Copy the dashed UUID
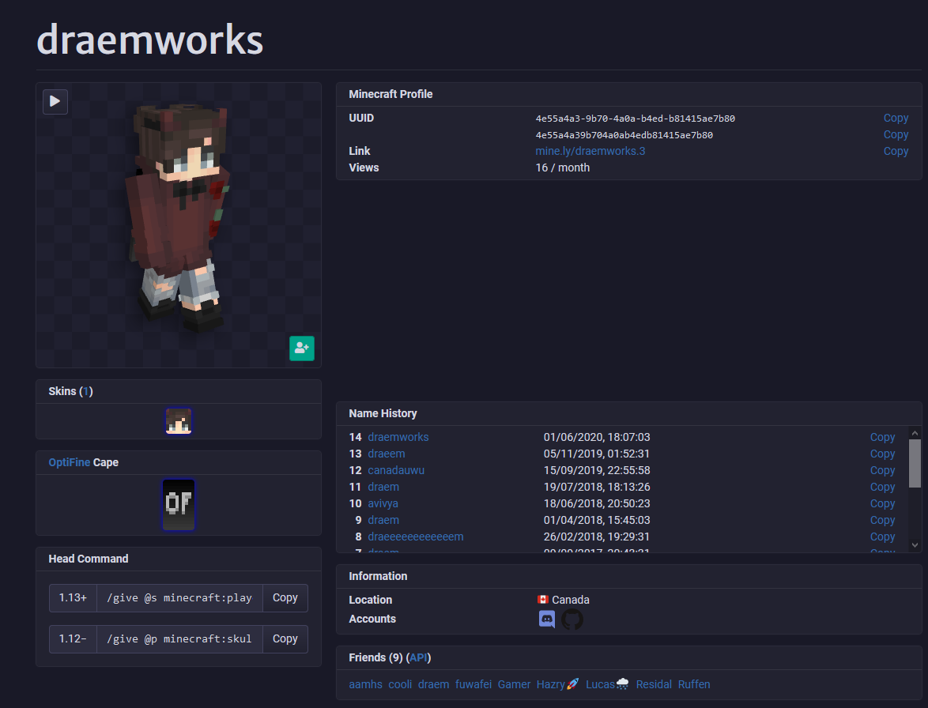Viewport: 928px width, 708px height. (896, 119)
